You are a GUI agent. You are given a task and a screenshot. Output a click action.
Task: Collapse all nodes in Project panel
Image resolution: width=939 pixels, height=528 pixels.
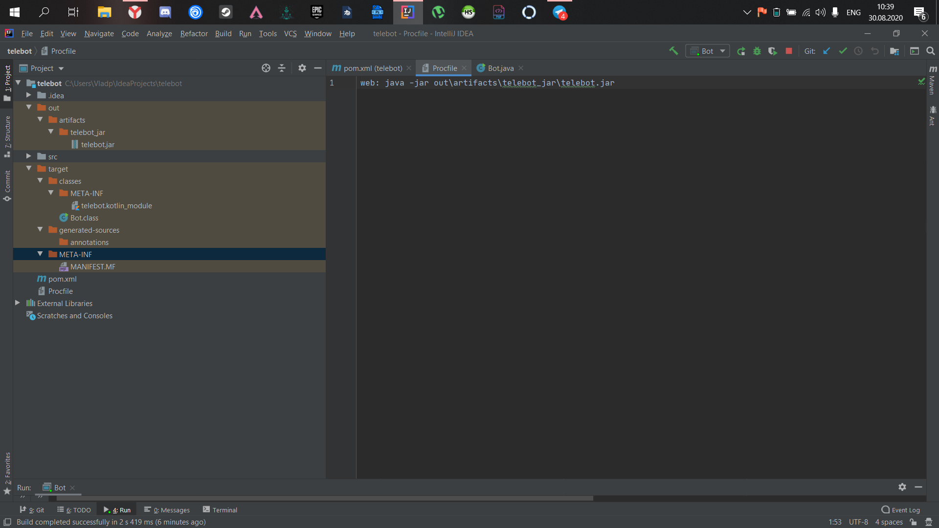[282, 68]
